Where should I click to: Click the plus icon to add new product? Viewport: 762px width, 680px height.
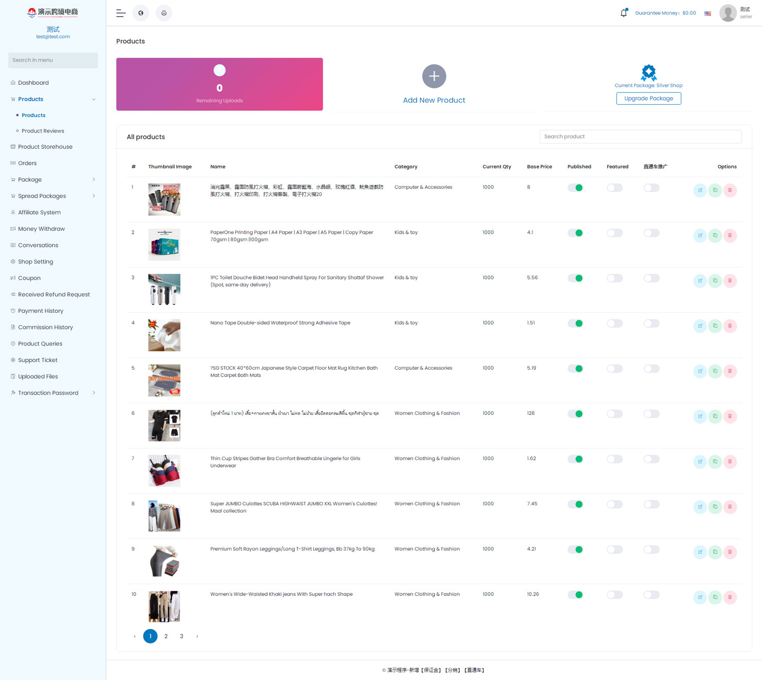[x=434, y=76]
